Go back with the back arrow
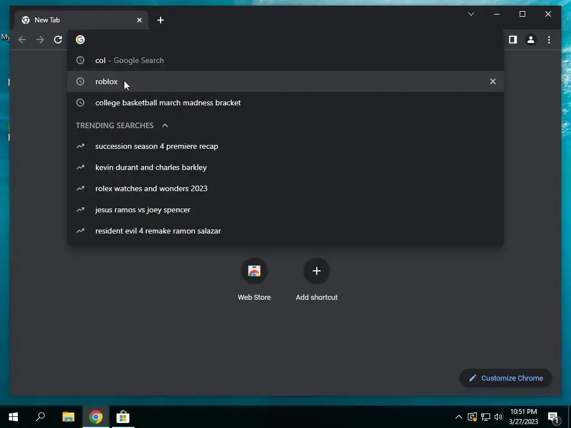Image resolution: width=571 pixels, height=428 pixels. 22,40
